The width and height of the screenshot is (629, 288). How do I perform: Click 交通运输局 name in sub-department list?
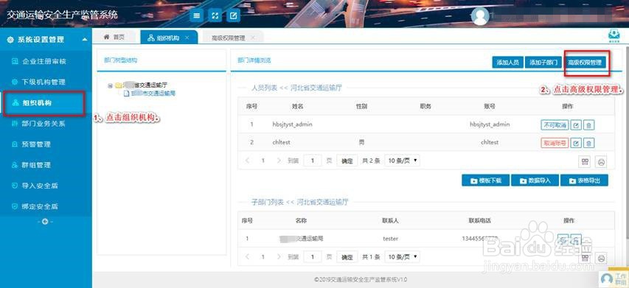[302, 239]
